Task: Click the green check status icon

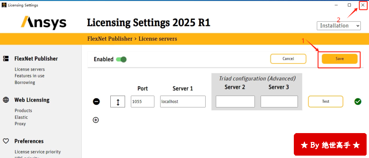Action: coord(358,102)
